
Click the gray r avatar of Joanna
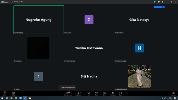pos(39,76)
